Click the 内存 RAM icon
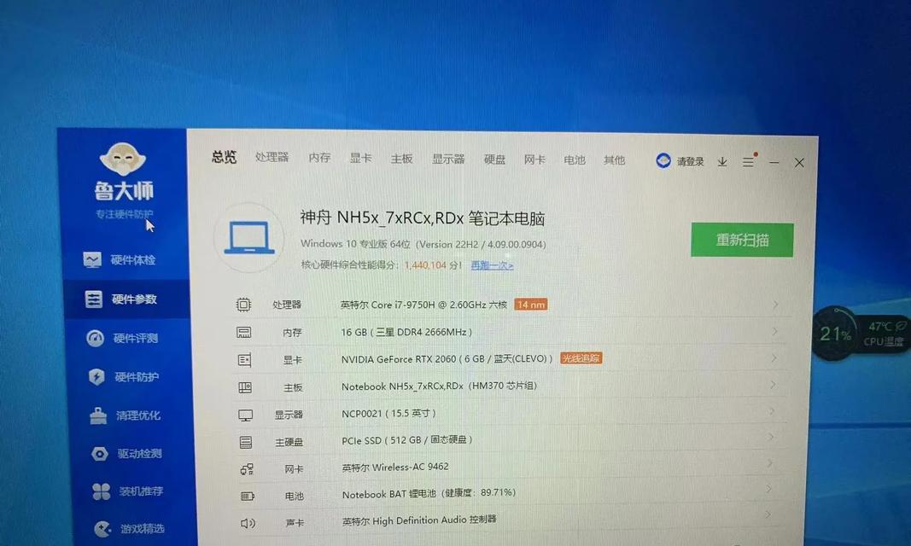The height and width of the screenshot is (546, 911). (244, 332)
